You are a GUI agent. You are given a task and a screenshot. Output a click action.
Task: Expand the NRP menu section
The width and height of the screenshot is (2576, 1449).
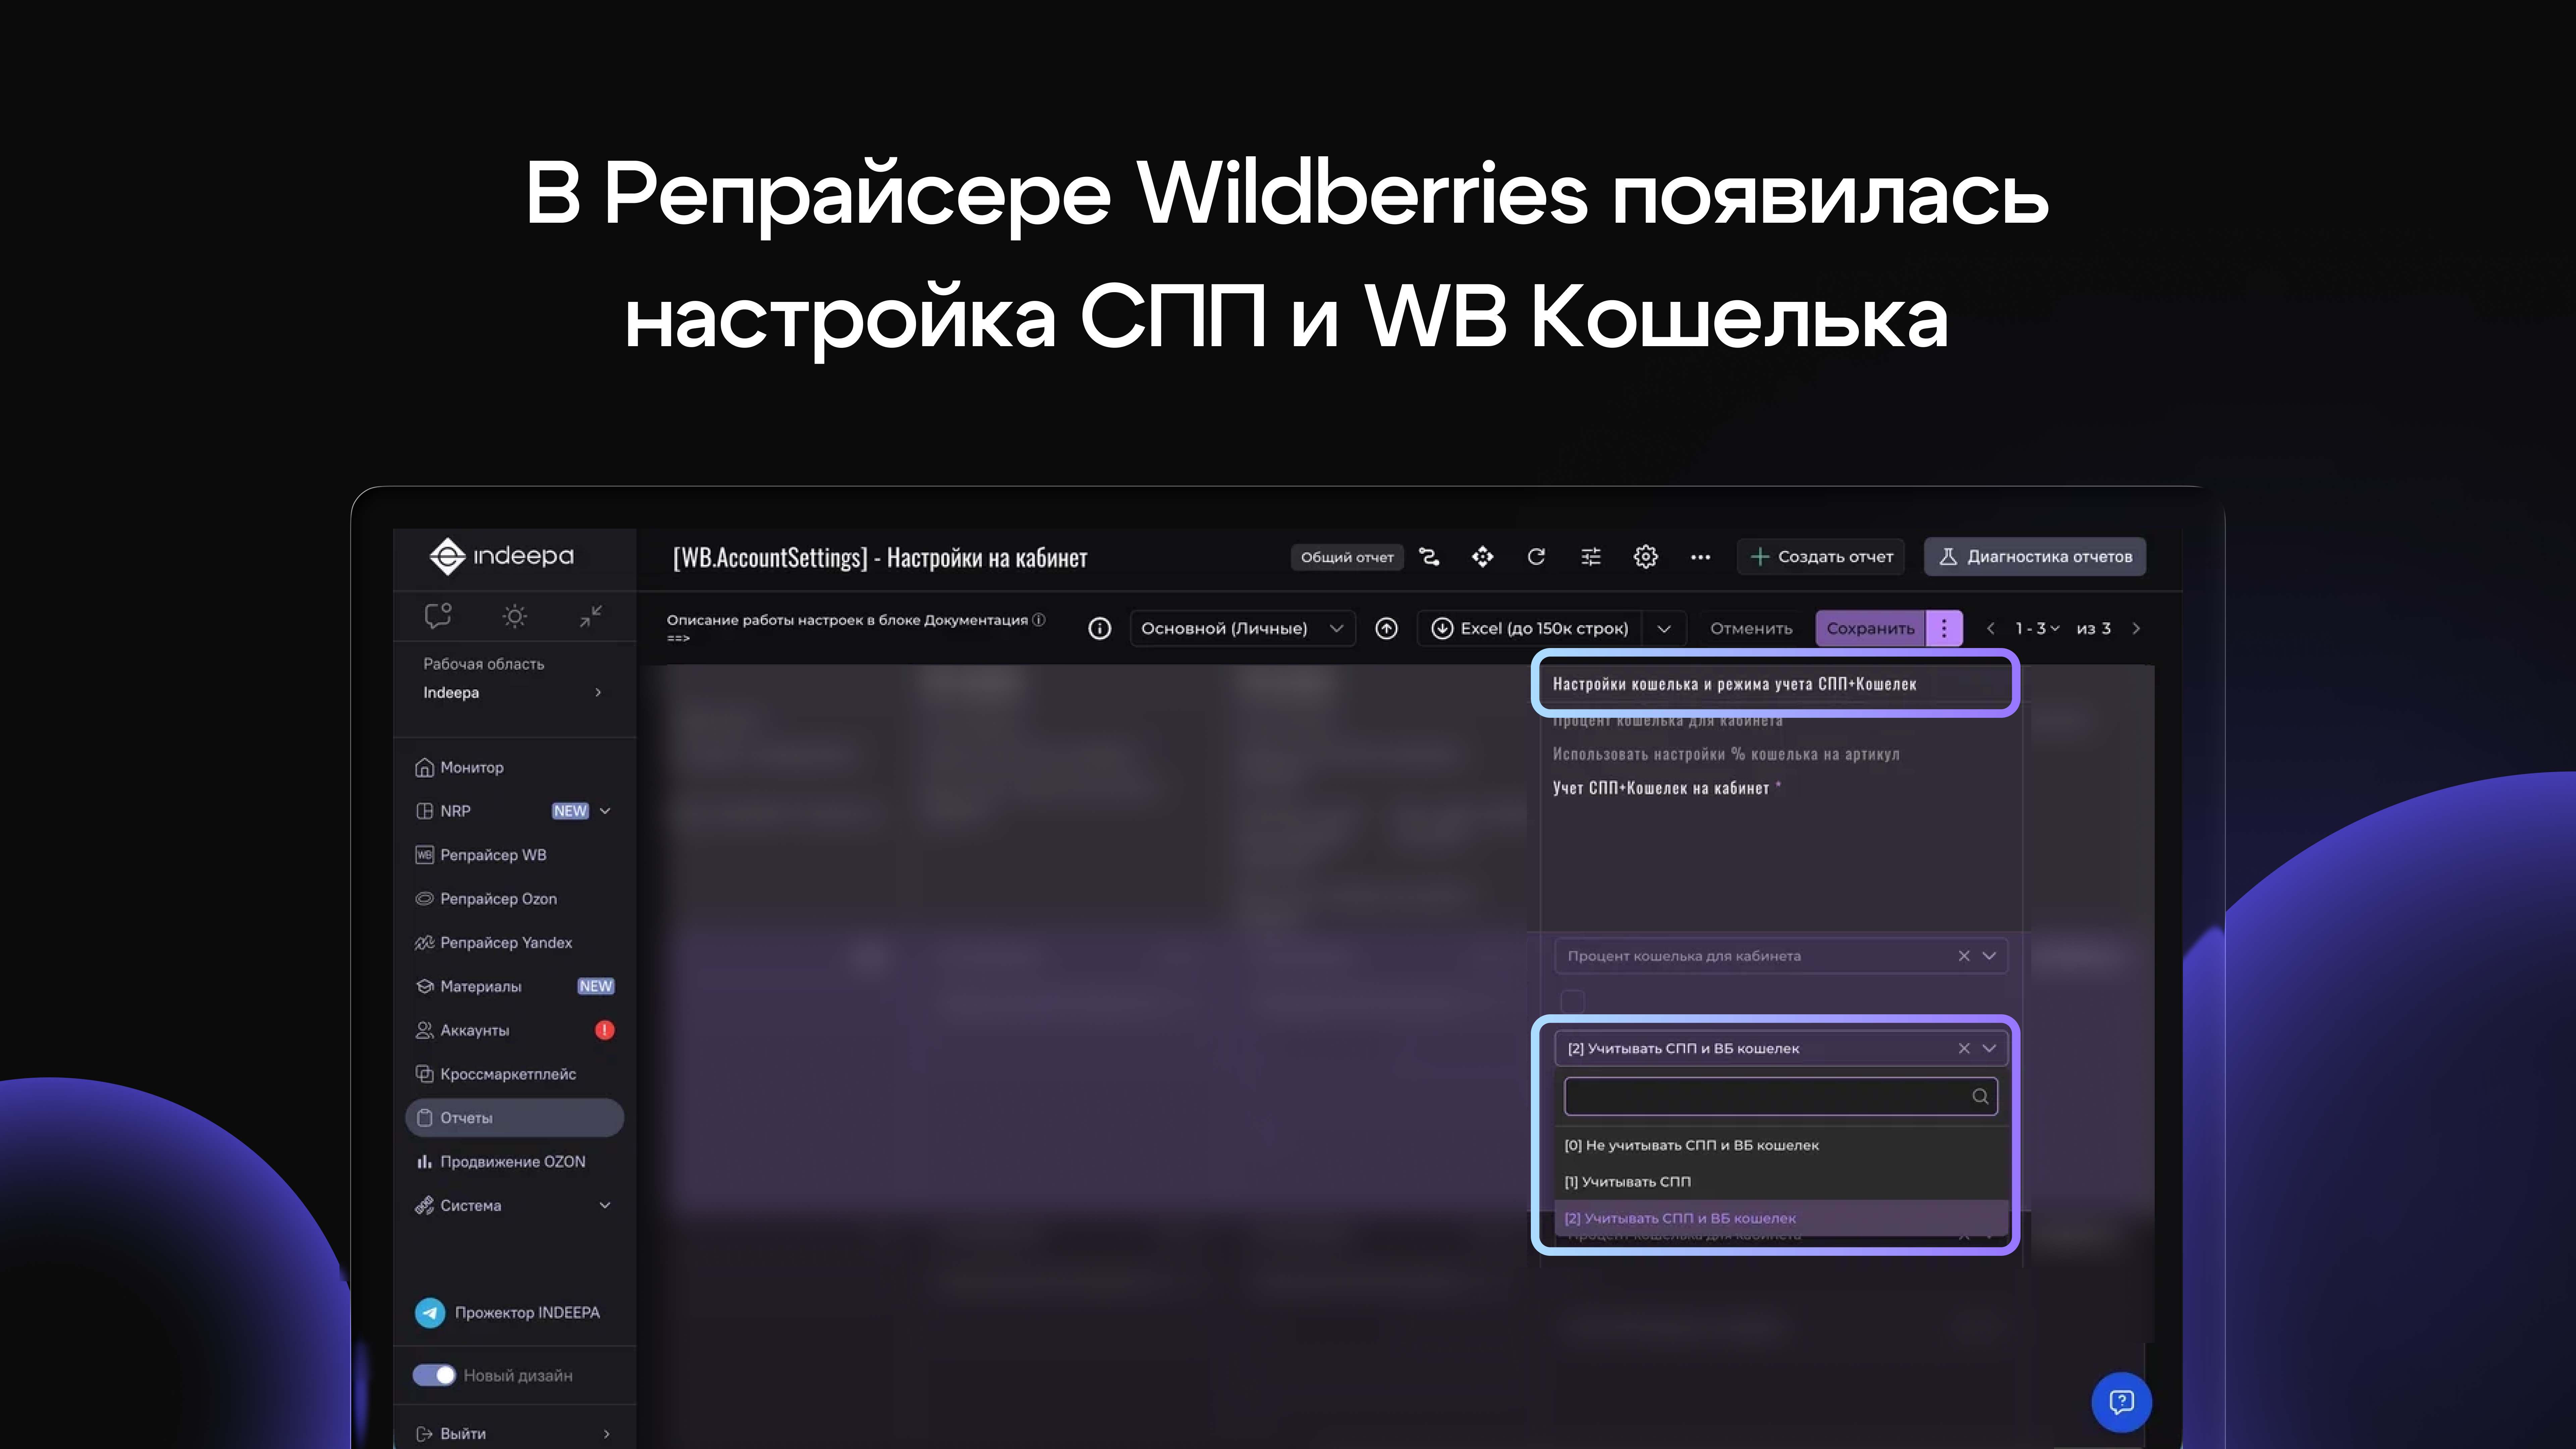point(605,811)
